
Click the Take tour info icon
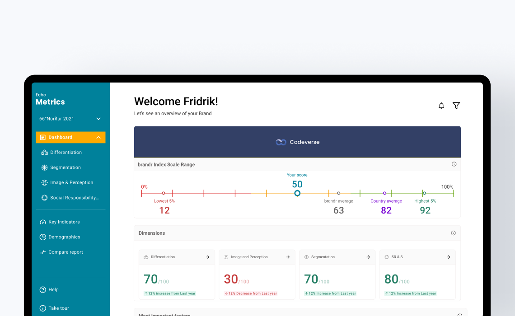tap(43, 308)
